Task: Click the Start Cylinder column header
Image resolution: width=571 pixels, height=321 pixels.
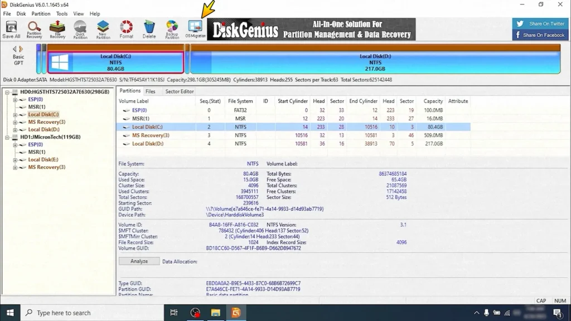Action: [292, 101]
